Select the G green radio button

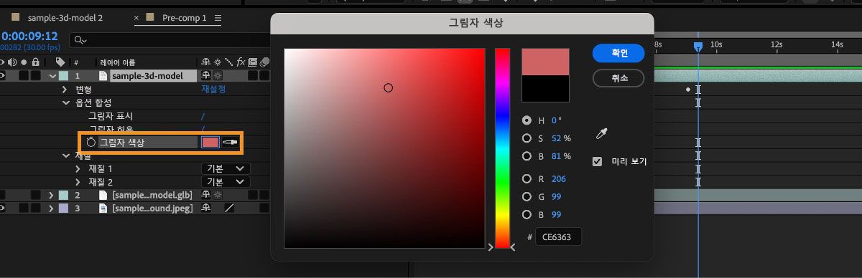527,196
